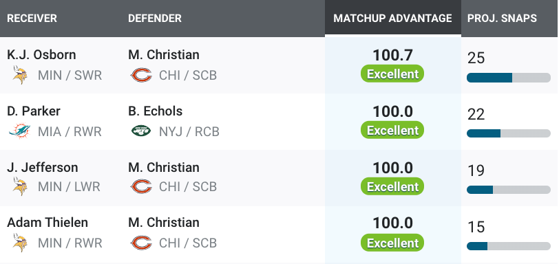The image size is (559, 264).
Task: Sort by the Receiver column header
Action: [32, 18]
